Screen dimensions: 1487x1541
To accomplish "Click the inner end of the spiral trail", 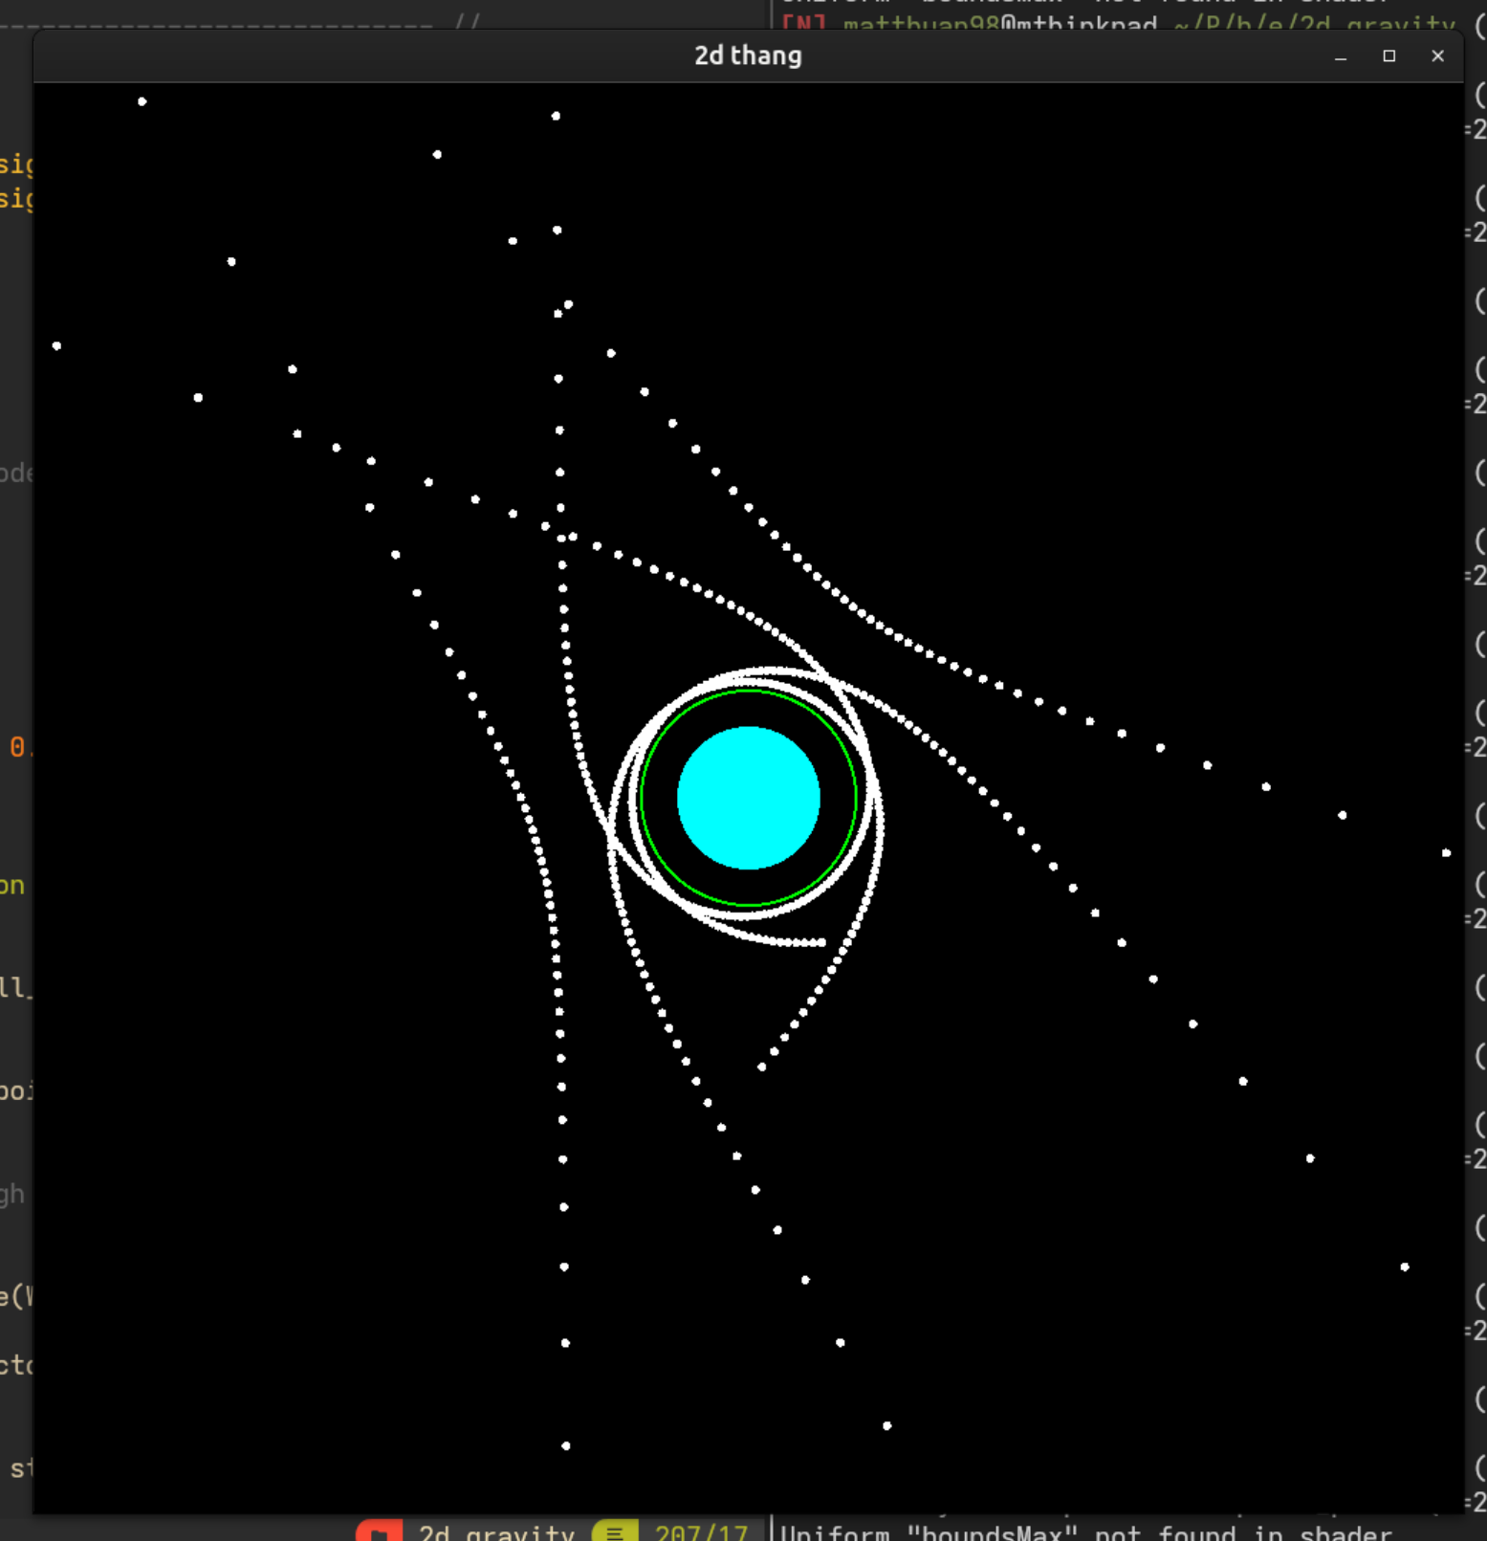I will click(x=821, y=942).
